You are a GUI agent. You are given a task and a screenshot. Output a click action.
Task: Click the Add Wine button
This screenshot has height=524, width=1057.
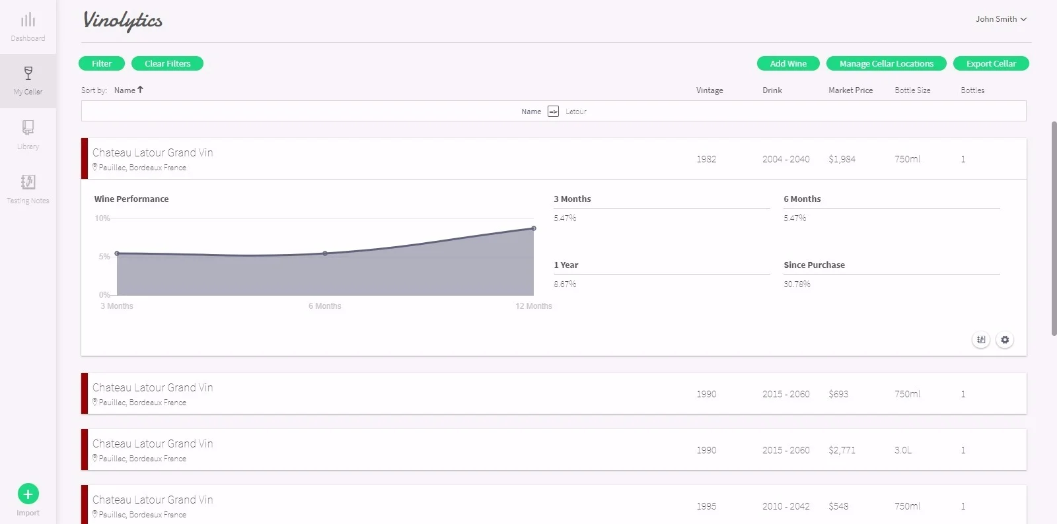pyautogui.click(x=788, y=63)
